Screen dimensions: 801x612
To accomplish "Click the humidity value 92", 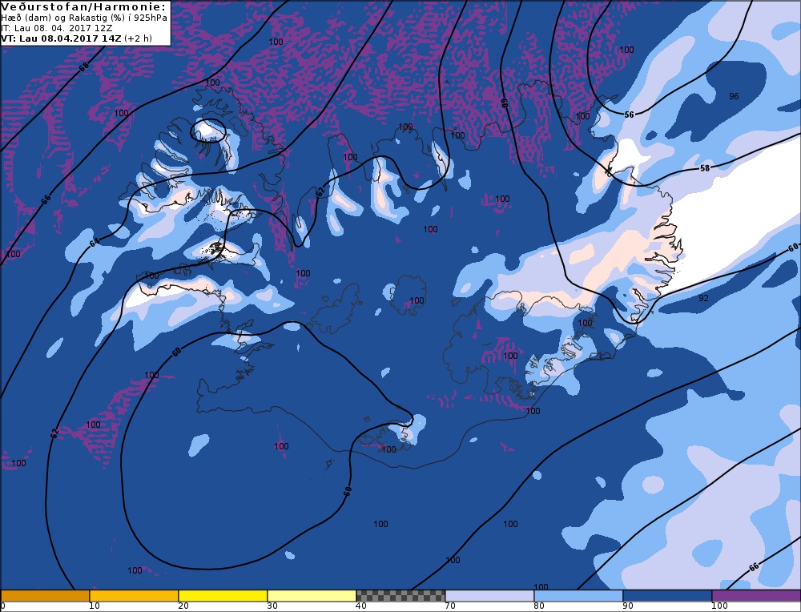I will click(x=703, y=298).
